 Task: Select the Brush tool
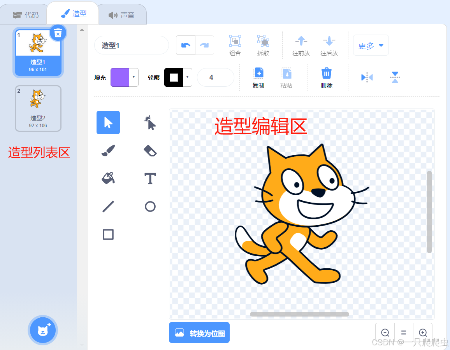(108, 150)
